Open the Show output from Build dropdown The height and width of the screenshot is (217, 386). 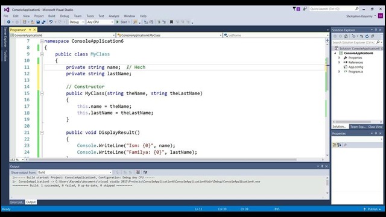pos(75,172)
